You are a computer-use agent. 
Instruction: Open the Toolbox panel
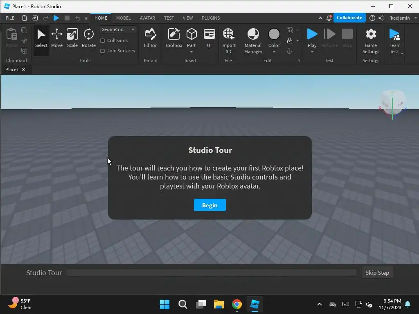click(x=173, y=39)
